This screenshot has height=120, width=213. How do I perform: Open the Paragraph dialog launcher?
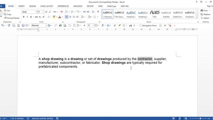point(100,22)
